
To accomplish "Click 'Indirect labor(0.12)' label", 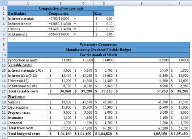I will (x=28, y=76).
